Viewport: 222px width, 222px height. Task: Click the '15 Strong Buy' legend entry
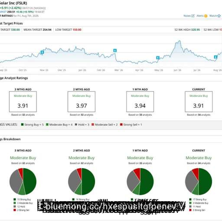point(22,199)
